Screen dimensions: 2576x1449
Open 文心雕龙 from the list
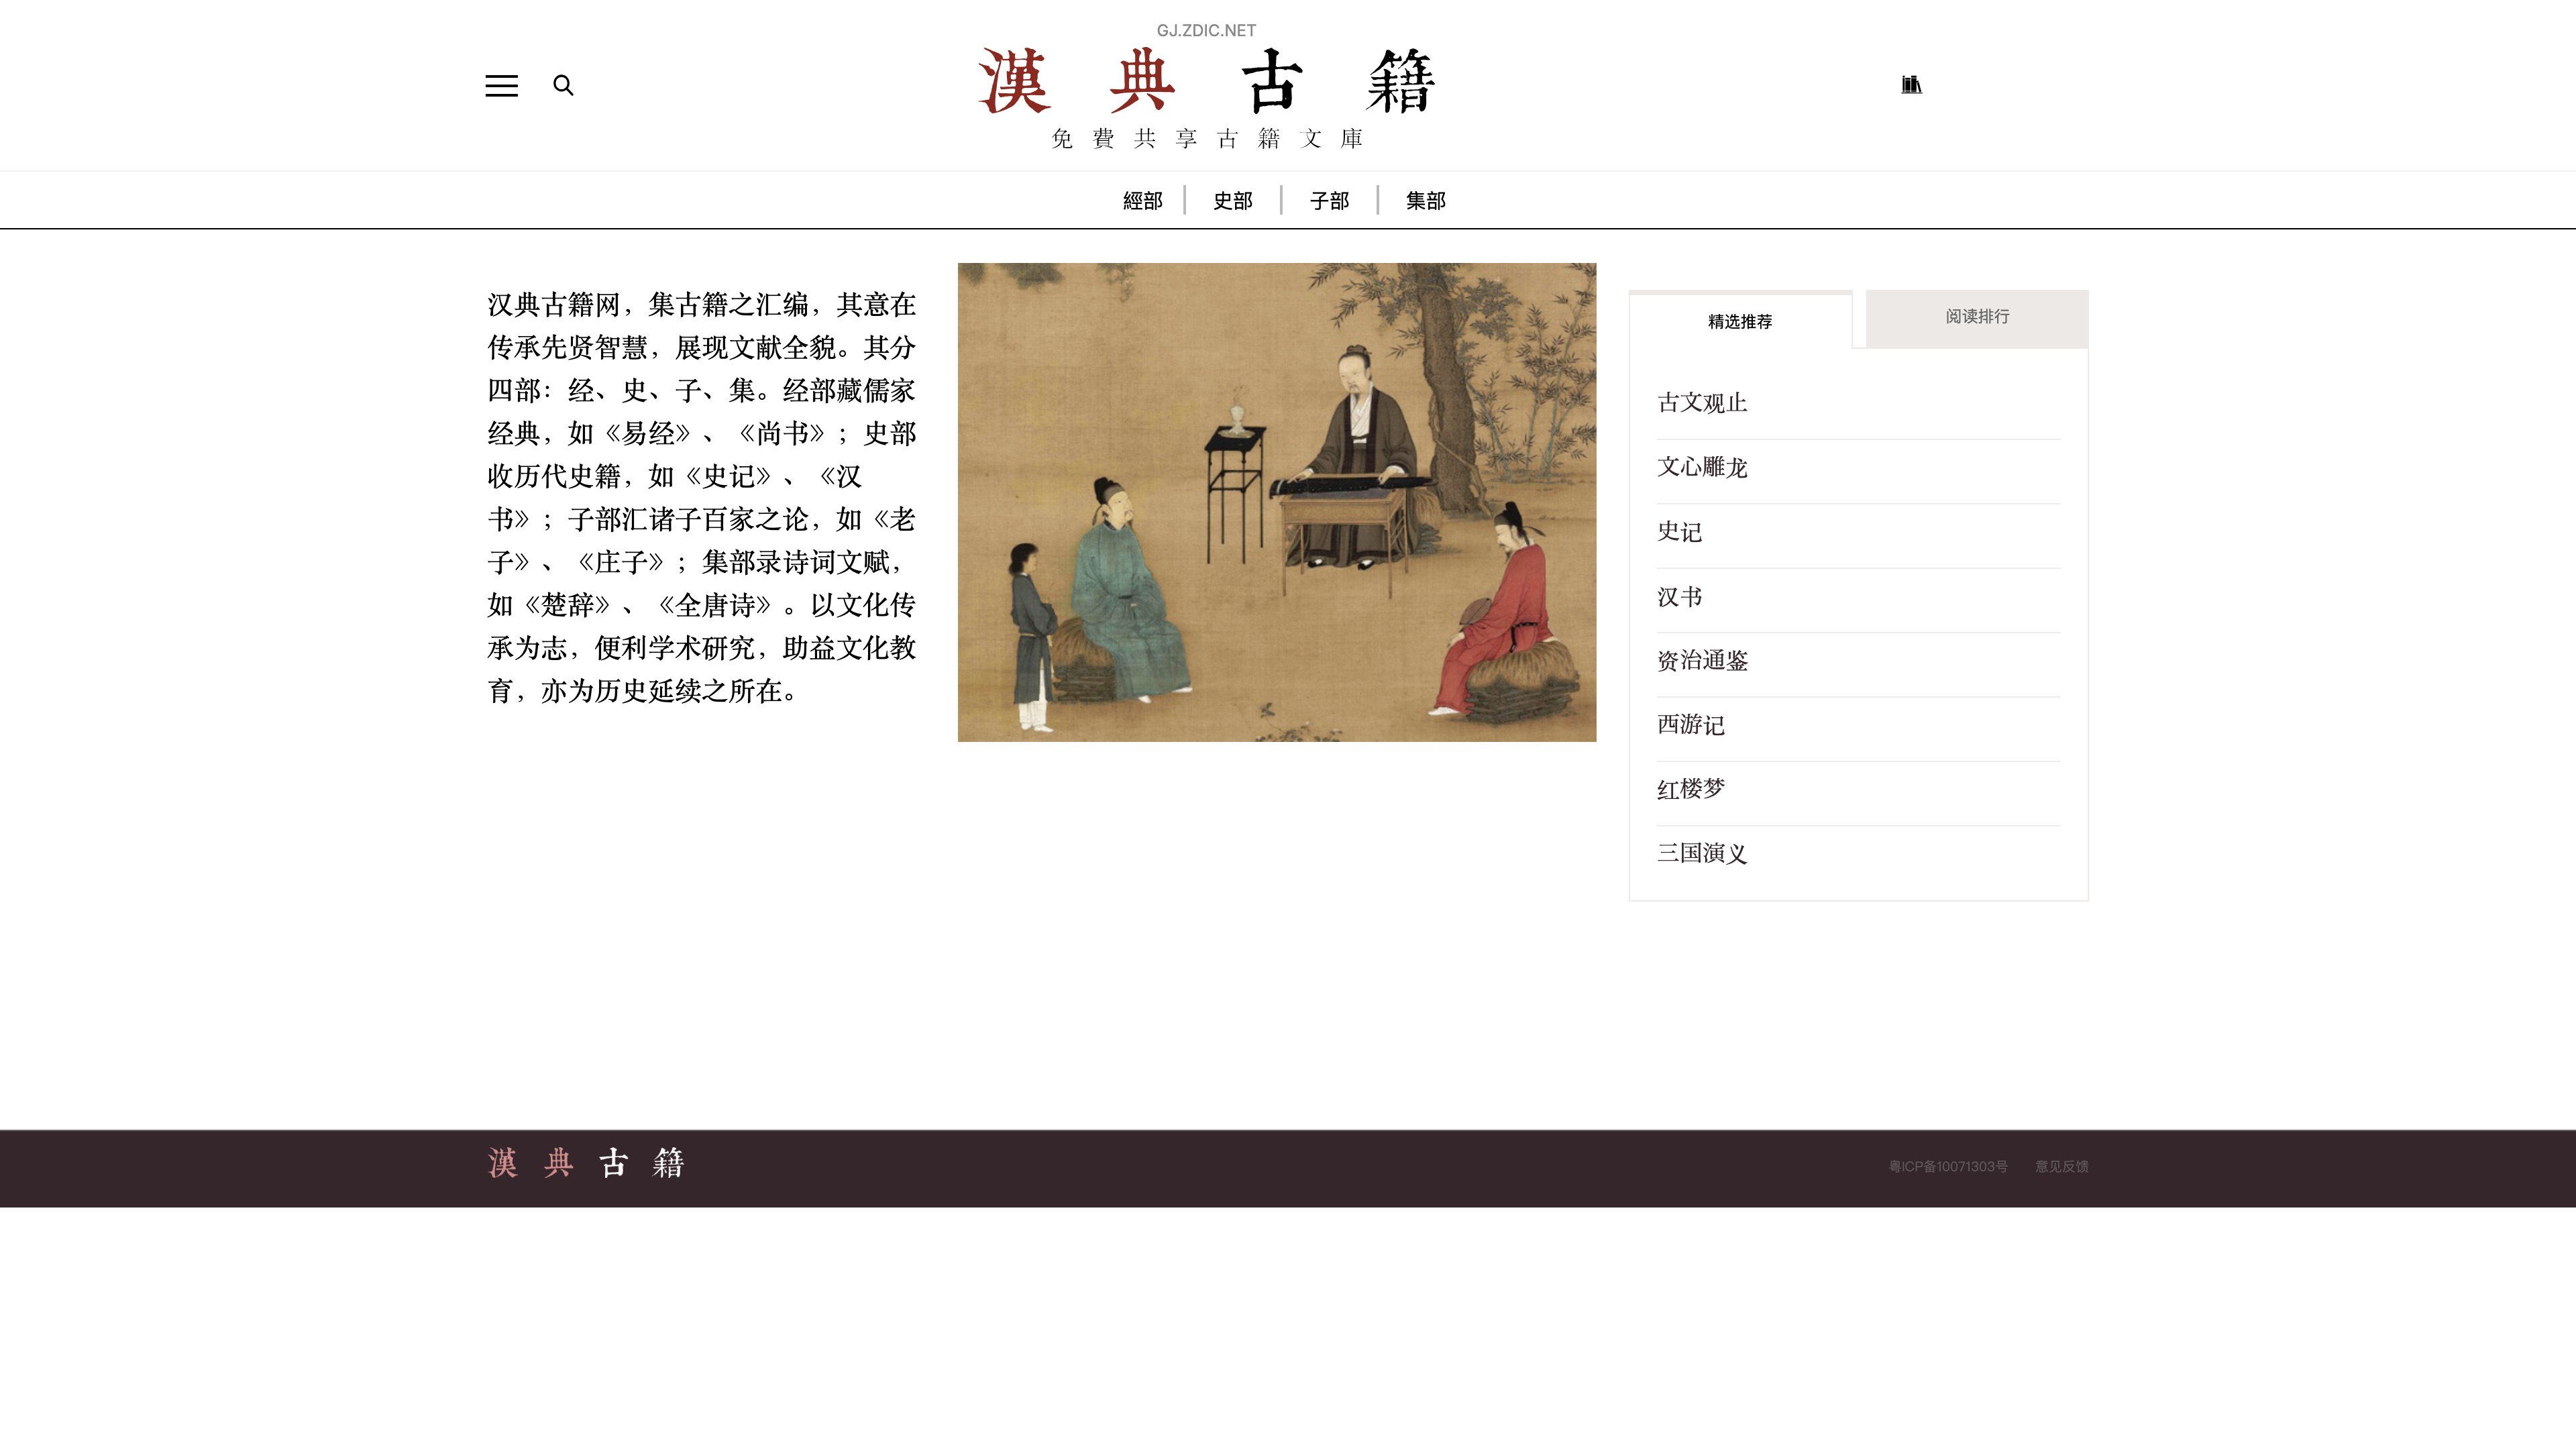click(x=1702, y=467)
